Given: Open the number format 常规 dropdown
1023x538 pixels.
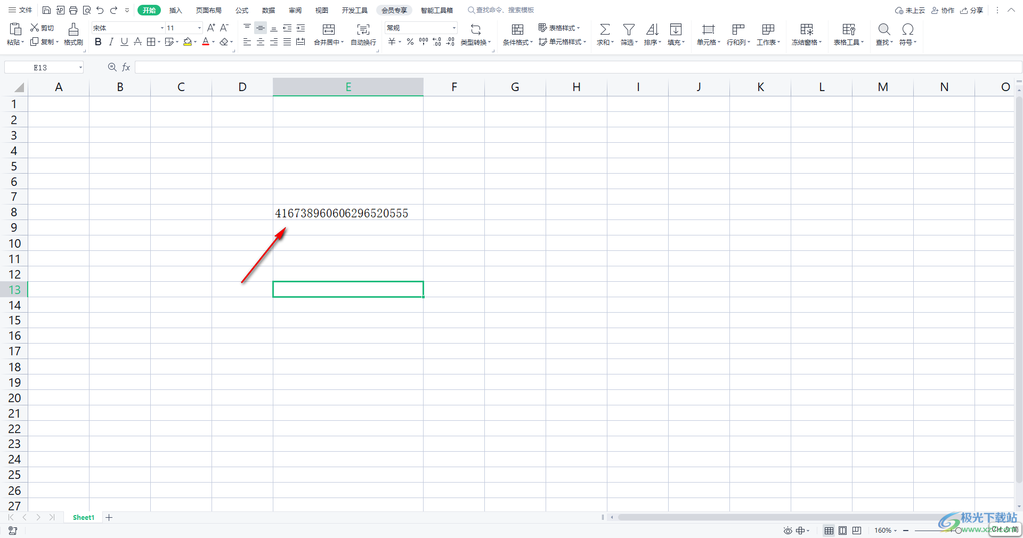Looking at the screenshot, I should [x=454, y=28].
